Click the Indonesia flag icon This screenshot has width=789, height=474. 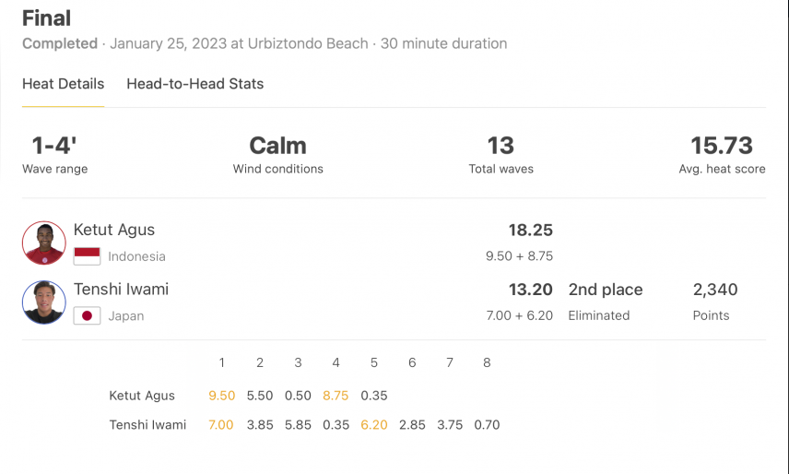(x=87, y=256)
